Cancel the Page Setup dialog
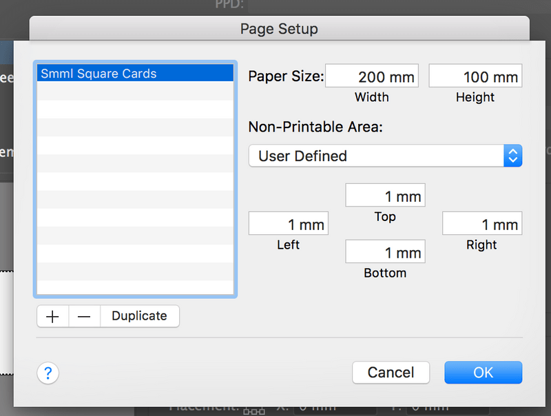 point(391,372)
